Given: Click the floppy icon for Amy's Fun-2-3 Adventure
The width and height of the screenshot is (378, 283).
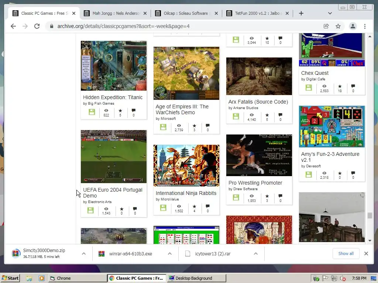Looking at the screenshot, I should (x=309, y=174).
